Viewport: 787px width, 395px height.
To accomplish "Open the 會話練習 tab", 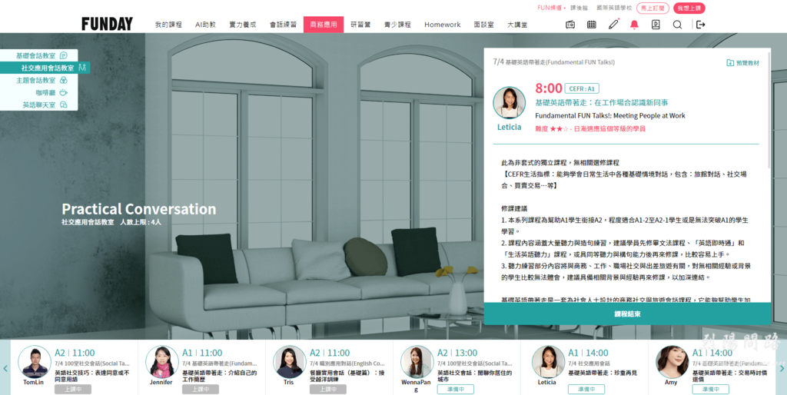I will [x=283, y=24].
